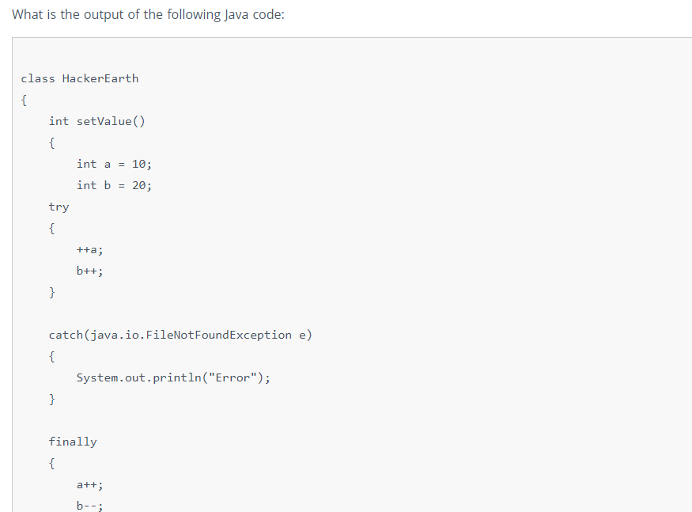Click the opening brace below setValue()
This screenshot has width=692, height=512.
click(x=51, y=143)
